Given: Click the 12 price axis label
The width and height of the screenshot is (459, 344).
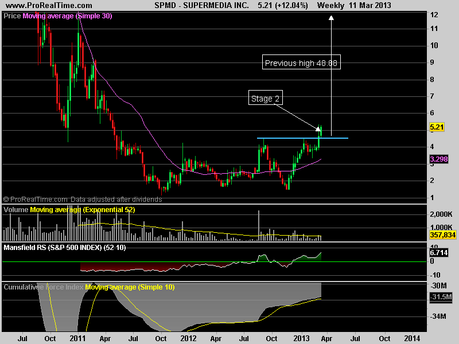Looking at the screenshot, I should [434, 15].
